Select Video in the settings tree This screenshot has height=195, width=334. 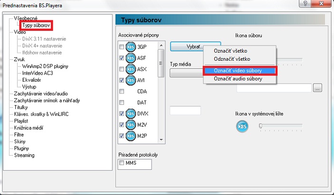(x=20, y=32)
